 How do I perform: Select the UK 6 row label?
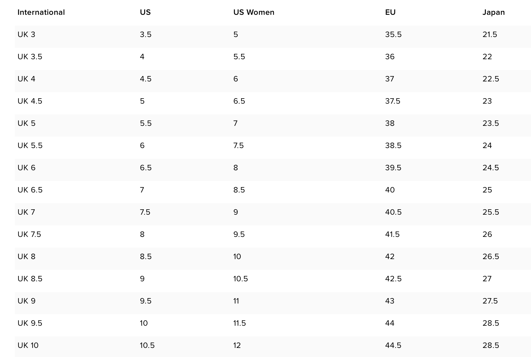pyautogui.click(x=26, y=168)
